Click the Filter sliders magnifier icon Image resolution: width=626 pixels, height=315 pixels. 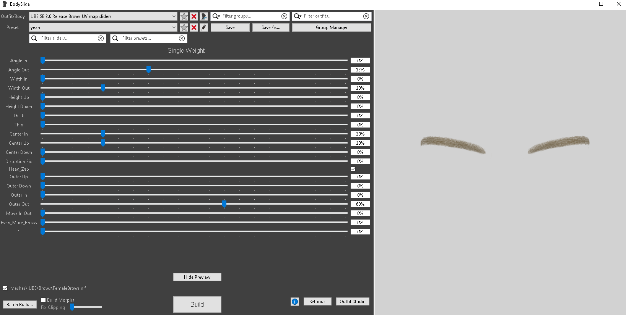click(x=34, y=38)
